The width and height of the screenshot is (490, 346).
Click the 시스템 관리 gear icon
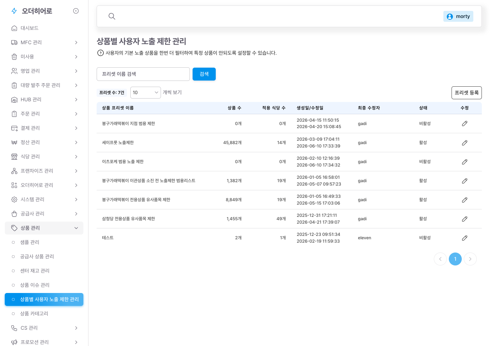click(14, 200)
